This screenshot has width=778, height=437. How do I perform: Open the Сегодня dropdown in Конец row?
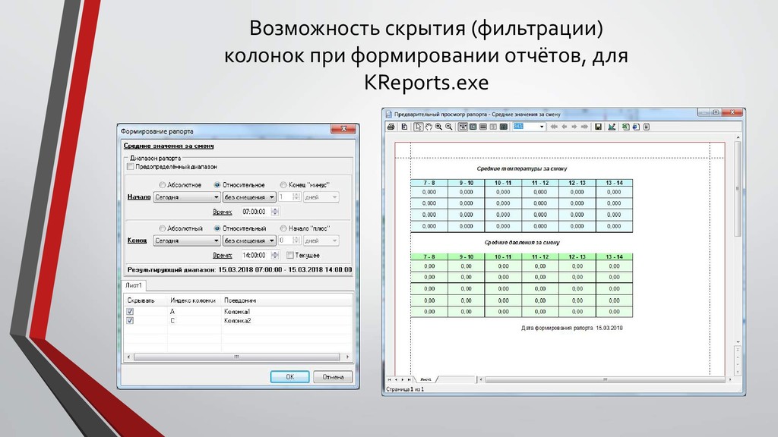point(187,241)
